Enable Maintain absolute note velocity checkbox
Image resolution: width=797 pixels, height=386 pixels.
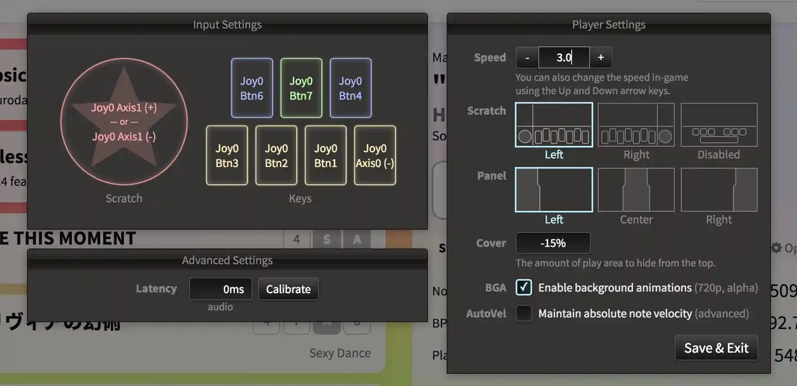tap(524, 313)
